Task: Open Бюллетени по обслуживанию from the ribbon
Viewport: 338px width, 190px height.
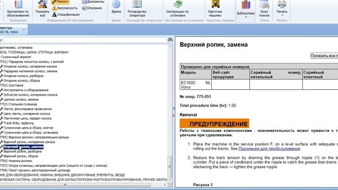Action: coord(18,9)
